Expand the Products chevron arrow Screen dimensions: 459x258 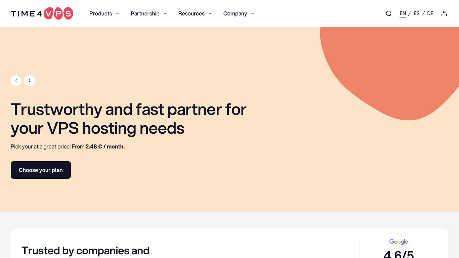click(118, 13)
